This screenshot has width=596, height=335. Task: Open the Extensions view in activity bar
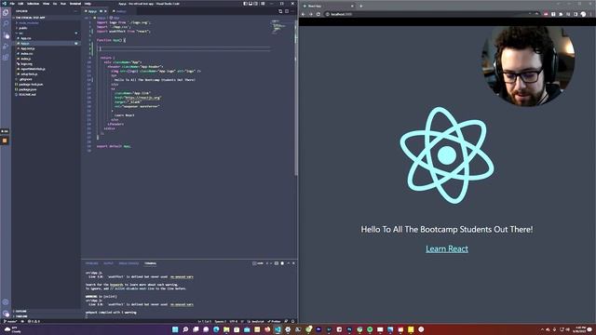point(6,58)
